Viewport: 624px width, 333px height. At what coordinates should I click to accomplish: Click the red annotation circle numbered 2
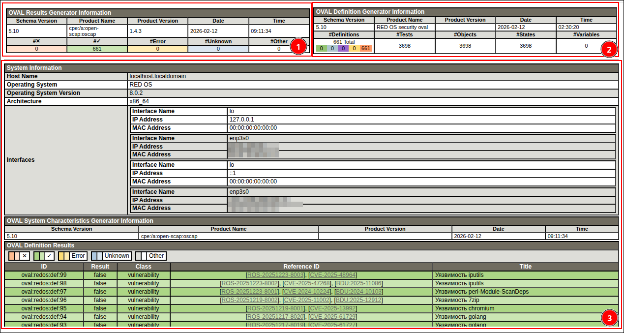click(608, 49)
